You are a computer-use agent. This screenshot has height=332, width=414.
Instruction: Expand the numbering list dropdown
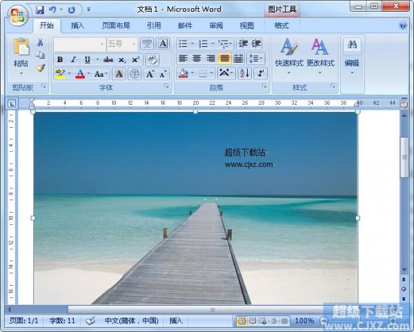pyautogui.click(x=213, y=44)
